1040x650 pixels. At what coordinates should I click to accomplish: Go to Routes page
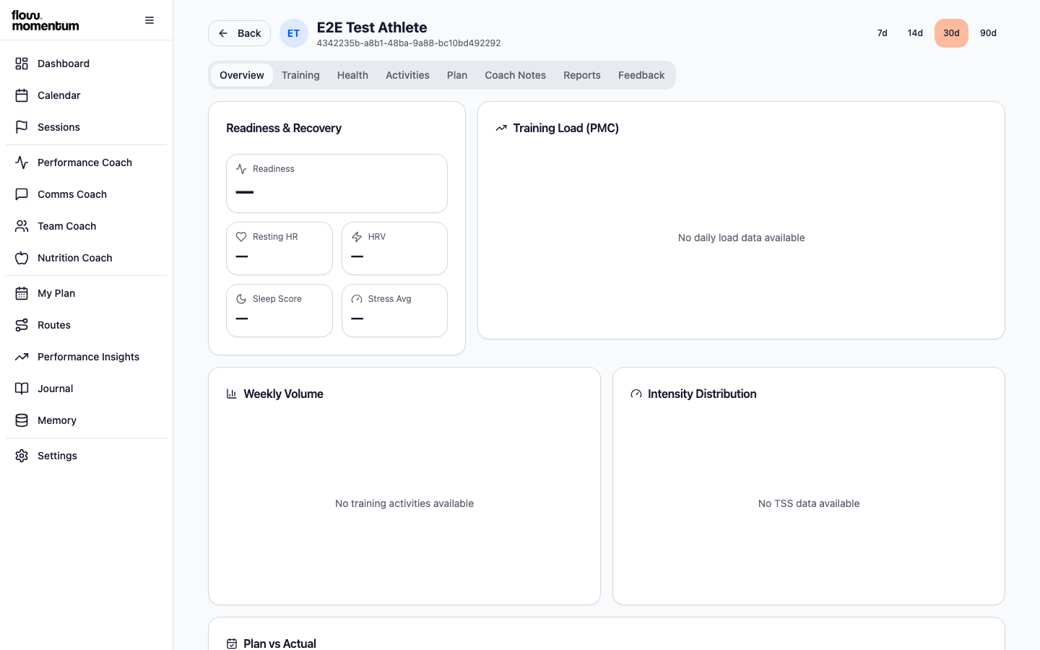click(x=87, y=325)
